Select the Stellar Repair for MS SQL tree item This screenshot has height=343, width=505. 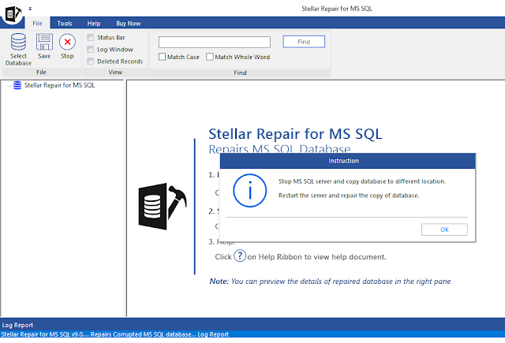point(60,85)
